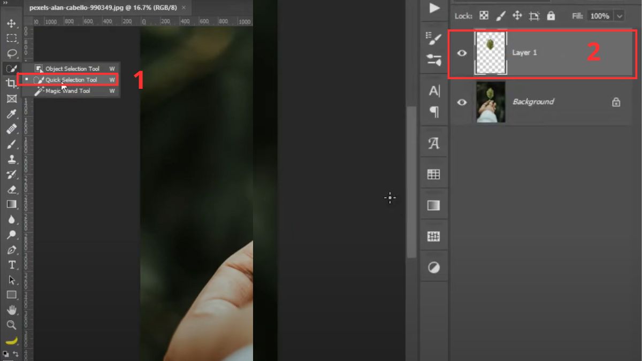
Task: Open the Paragraph panel icon
Action: coord(434,112)
